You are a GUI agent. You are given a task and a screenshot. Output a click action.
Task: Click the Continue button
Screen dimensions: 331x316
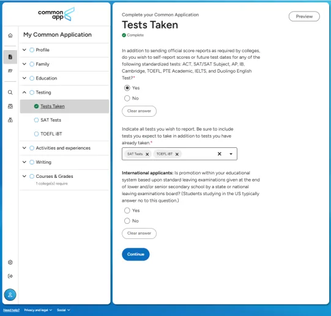point(136,254)
